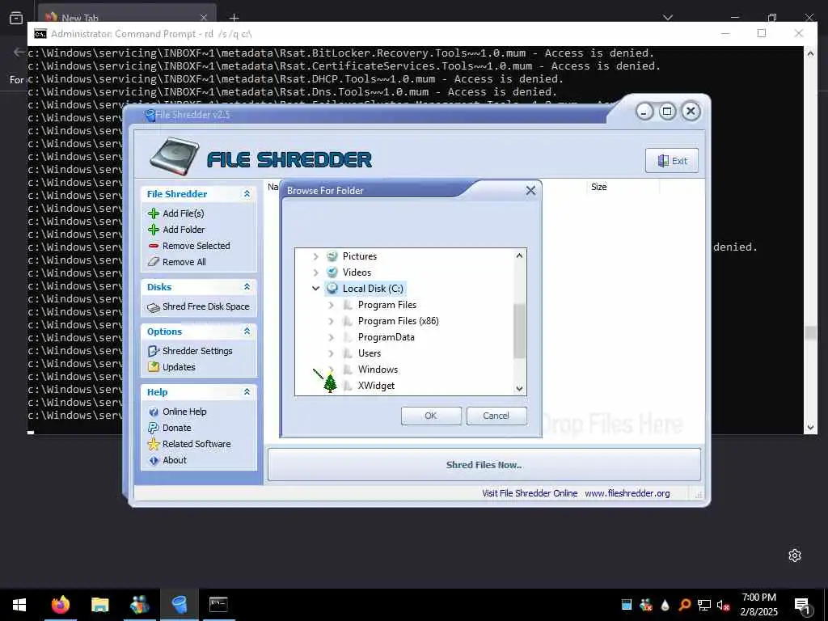This screenshot has height=621, width=828.
Task: Click the Local Disk (C:) drive icon
Action: click(x=332, y=289)
